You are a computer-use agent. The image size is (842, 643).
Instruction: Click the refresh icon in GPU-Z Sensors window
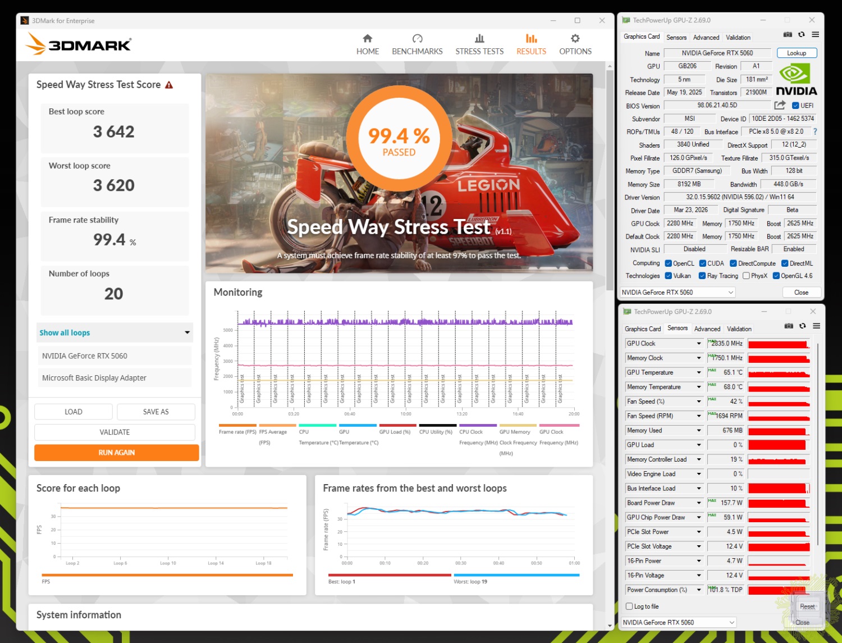click(803, 326)
